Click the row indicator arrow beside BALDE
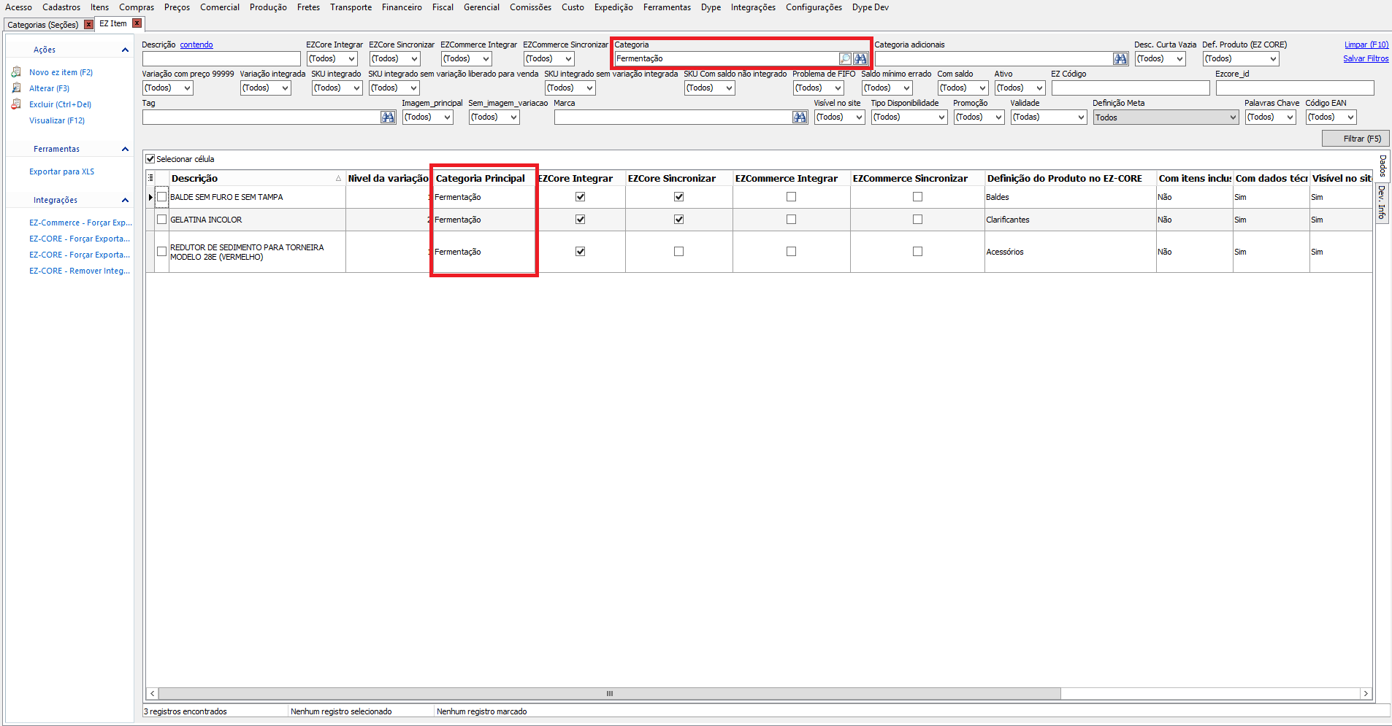 point(150,197)
